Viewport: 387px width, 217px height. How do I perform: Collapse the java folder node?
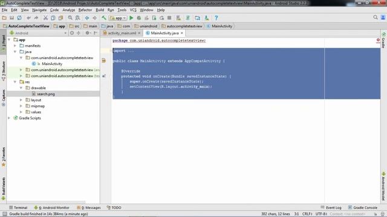[15, 52]
